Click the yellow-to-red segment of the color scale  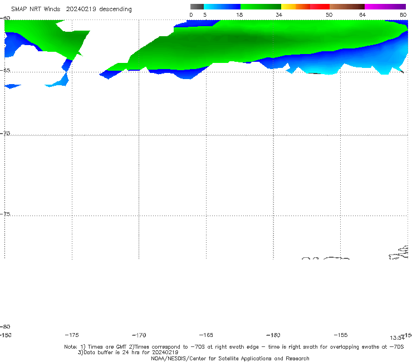pos(305,7)
